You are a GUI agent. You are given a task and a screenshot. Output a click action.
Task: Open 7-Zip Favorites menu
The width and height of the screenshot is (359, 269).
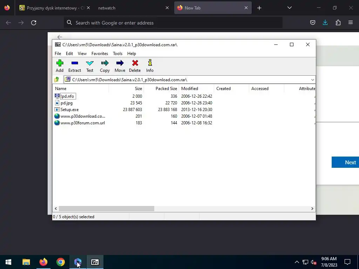[x=100, y=54]
